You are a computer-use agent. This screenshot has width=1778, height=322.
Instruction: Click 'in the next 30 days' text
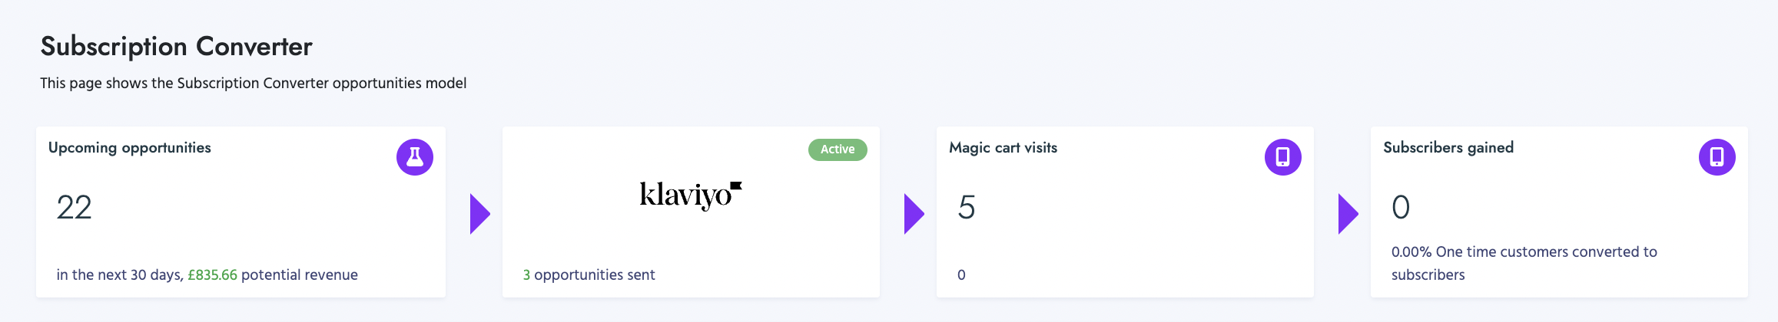119,274
